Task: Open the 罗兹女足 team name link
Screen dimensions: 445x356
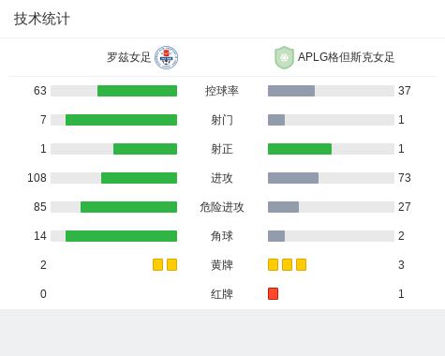Action: pyautogui.click(x=129, y=57)
